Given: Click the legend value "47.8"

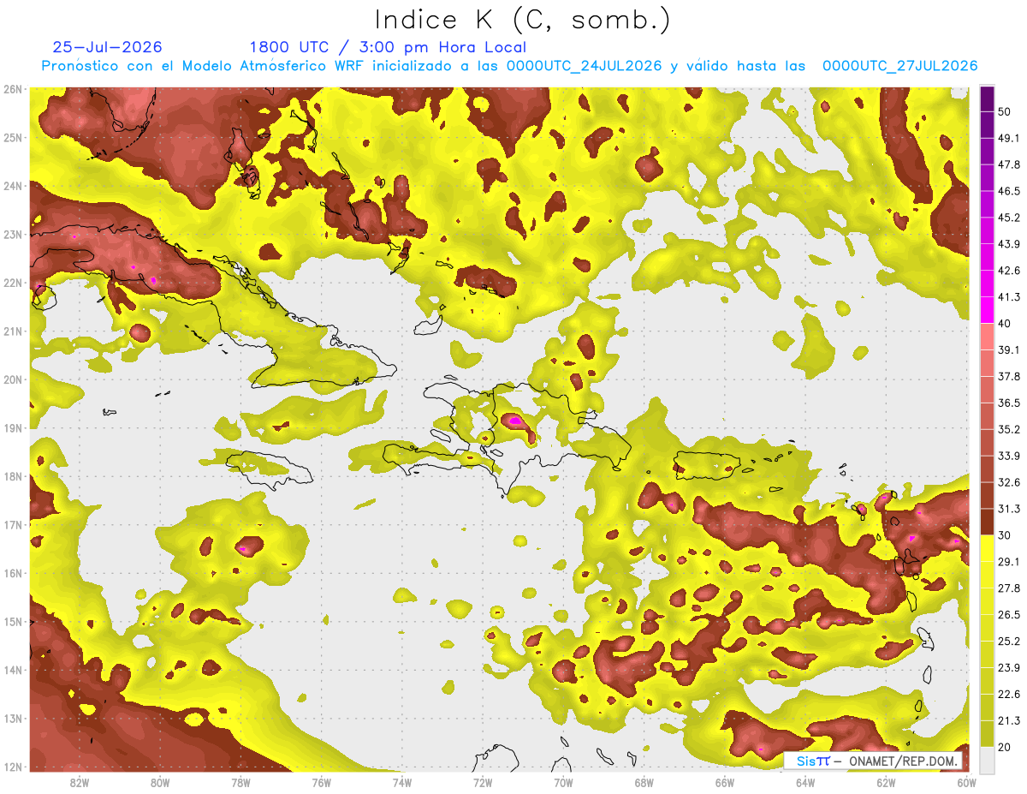Looking at the screenshot, I should click(1009, 164).
